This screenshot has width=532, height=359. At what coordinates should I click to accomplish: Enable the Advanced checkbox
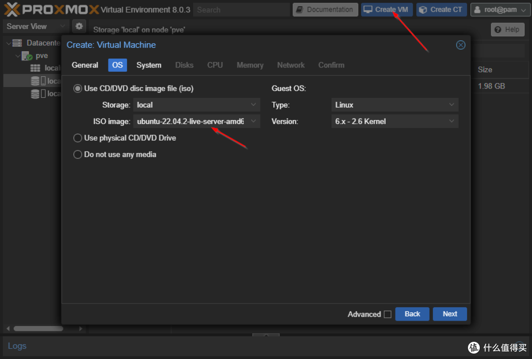388,314
